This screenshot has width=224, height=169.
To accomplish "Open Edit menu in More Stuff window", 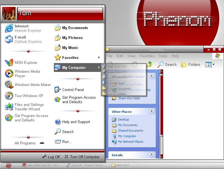I will (120, 56).
